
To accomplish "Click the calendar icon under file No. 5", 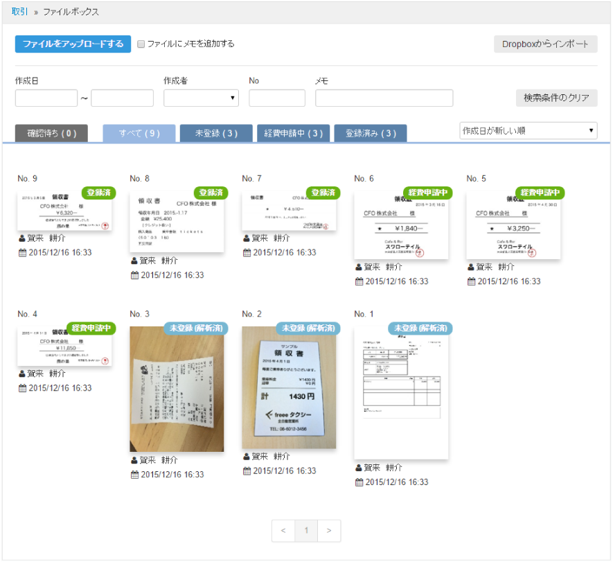I will 471,281.
